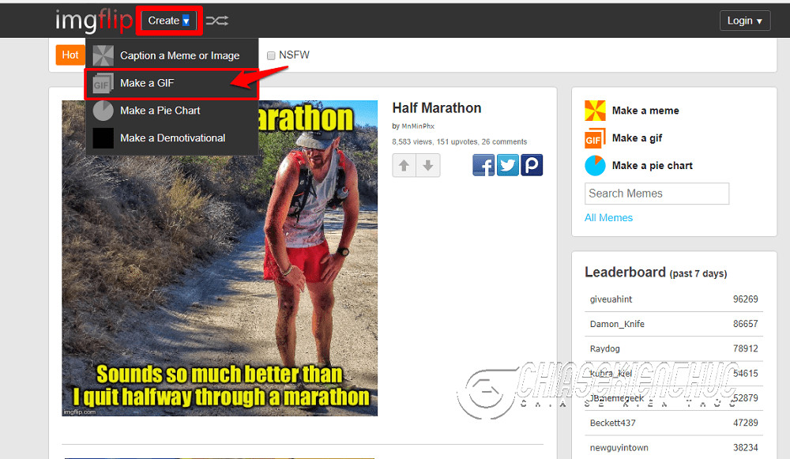Share on Twitter icon
This screenshot has height=459, width=790.
[x=507, y=165]
